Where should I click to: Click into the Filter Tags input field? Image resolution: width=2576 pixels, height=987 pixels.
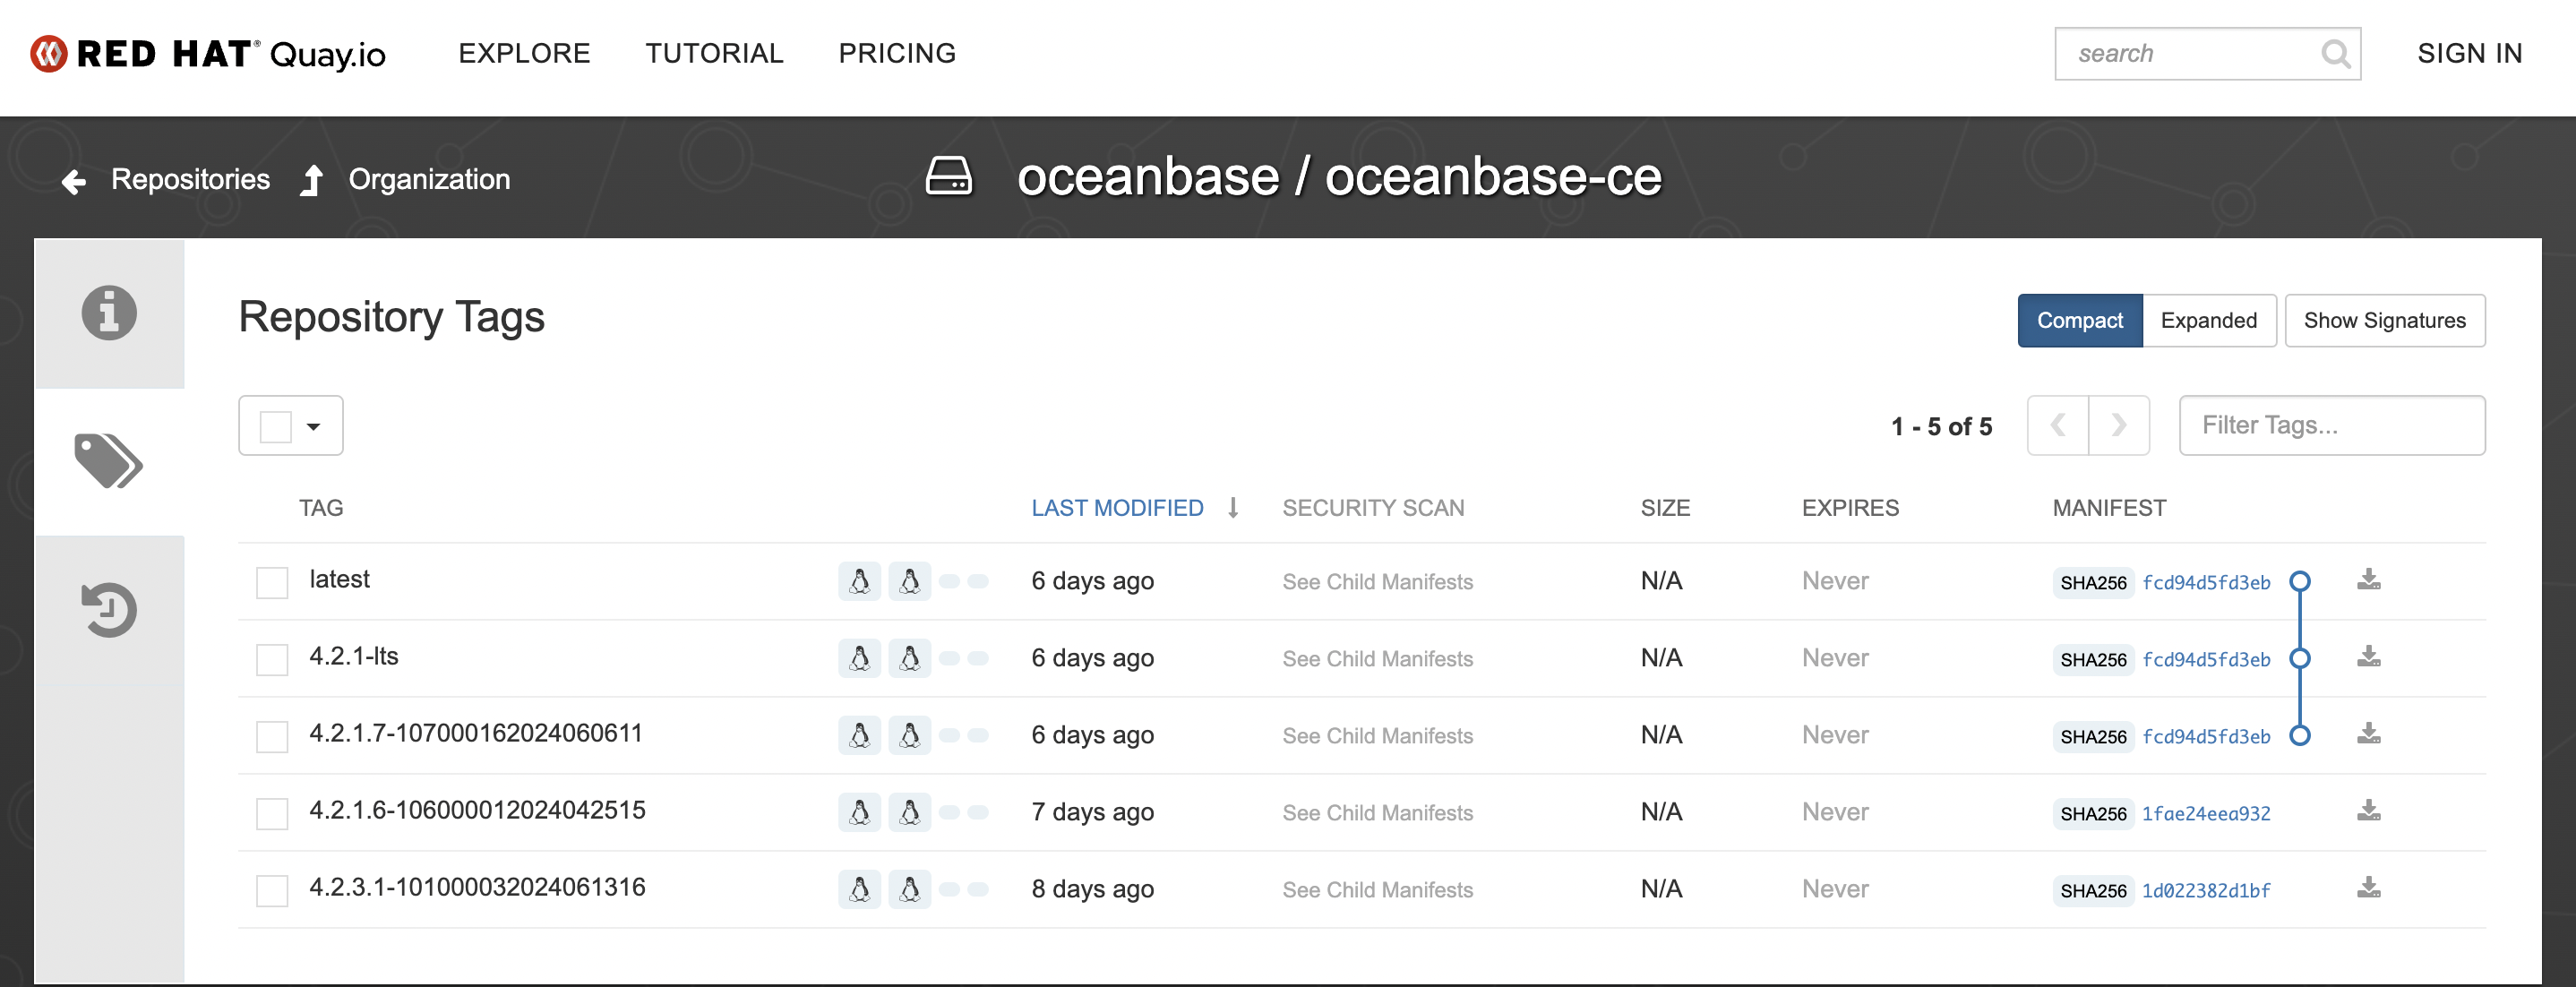[x=2331, y=426]
